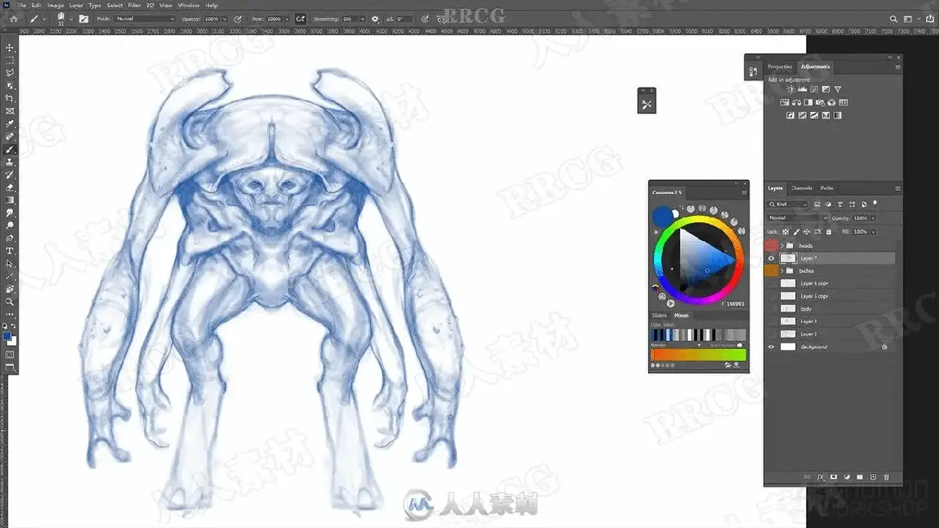The height and width of the screenshot is (528, 939).
Task: Open smoothing options gear icon
Action: 375,18
